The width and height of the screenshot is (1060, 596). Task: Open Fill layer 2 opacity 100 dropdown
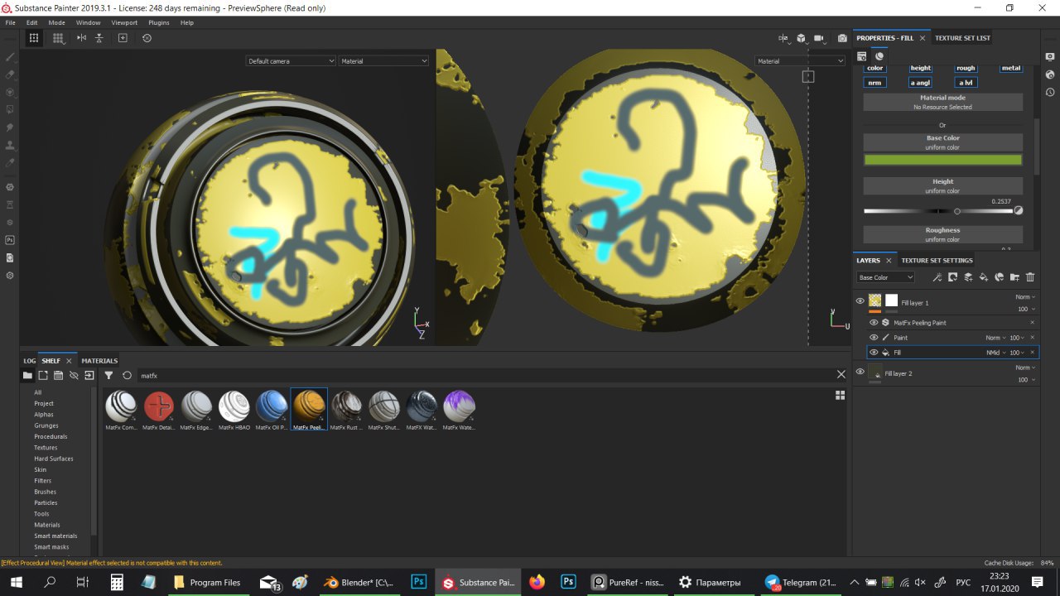tap(1027, 380)
